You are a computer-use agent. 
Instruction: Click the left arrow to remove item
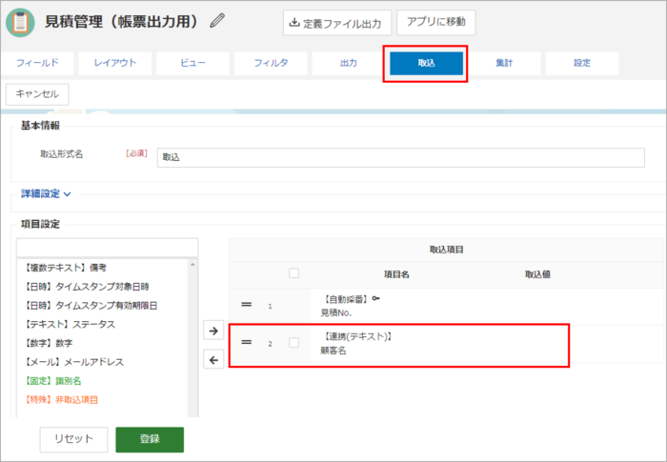(213, 360)
